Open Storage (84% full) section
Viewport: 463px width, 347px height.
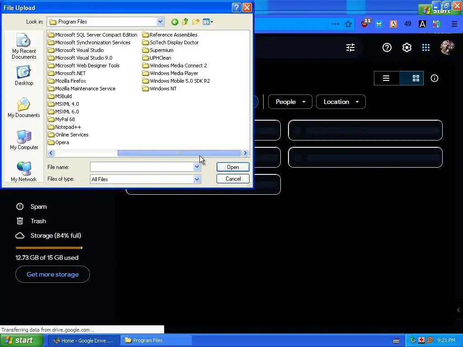(48, 235)
